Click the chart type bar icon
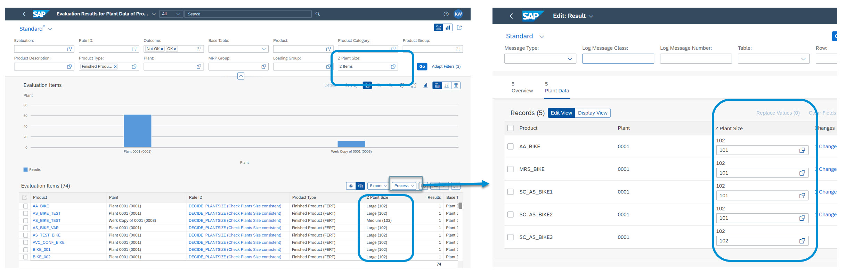Image resolution: width=847 pixels, height=273 pixels. [425, 85]
